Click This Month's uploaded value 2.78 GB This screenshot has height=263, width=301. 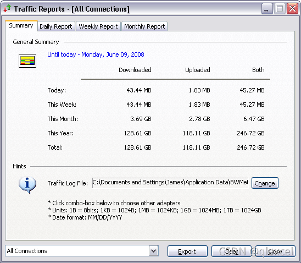(x=199, y=119)
